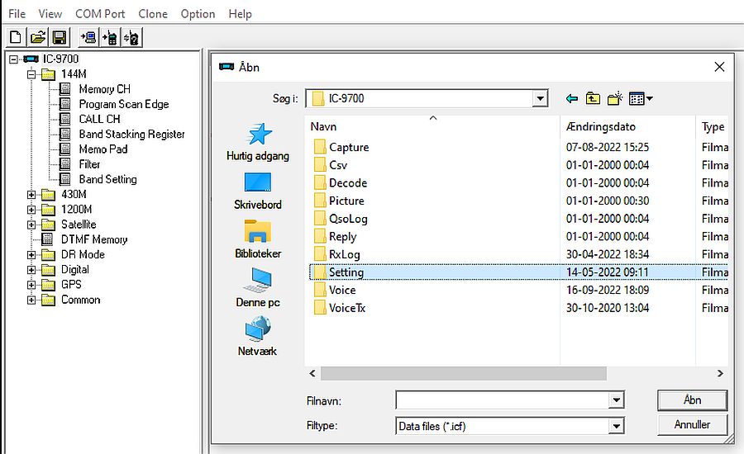Expand the Satellite tree folder
Viewport: 744px width, 454px height.
click(31, 225)
